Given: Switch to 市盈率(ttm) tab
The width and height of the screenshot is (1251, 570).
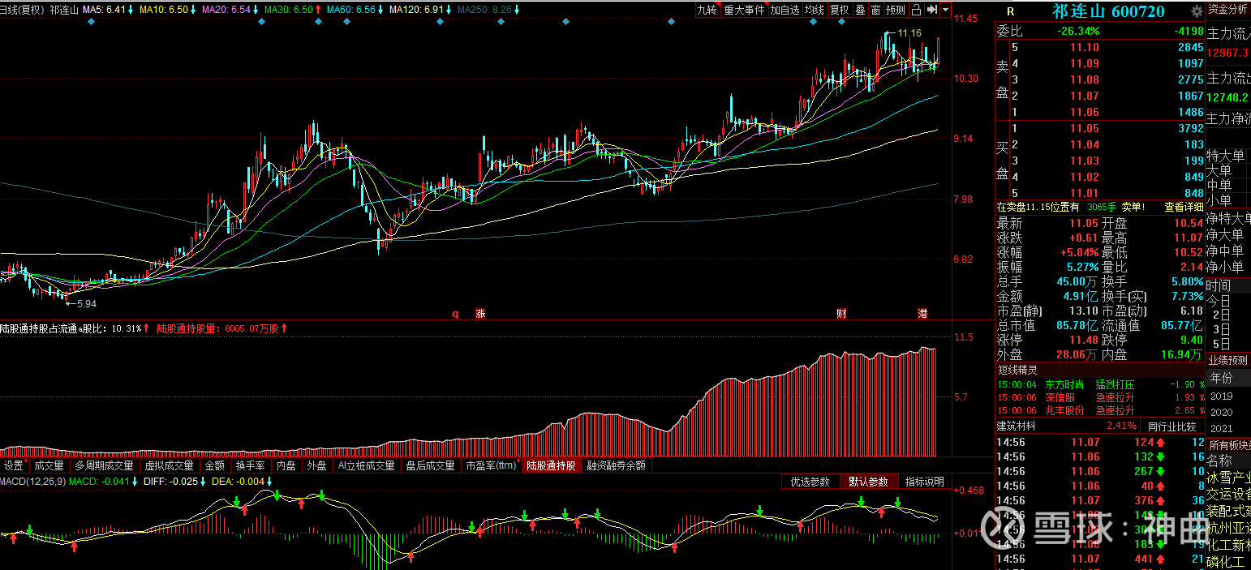Looking at the screenshot, I should click(491, 465).
